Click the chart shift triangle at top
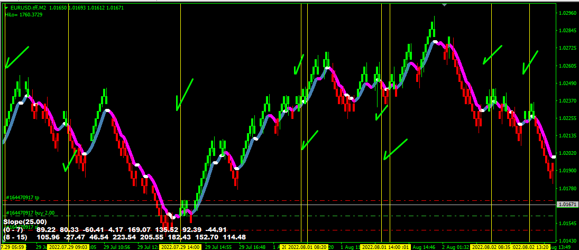Viewport: 579px width, 250px height. pyautogui.click(x=444, y=5)
